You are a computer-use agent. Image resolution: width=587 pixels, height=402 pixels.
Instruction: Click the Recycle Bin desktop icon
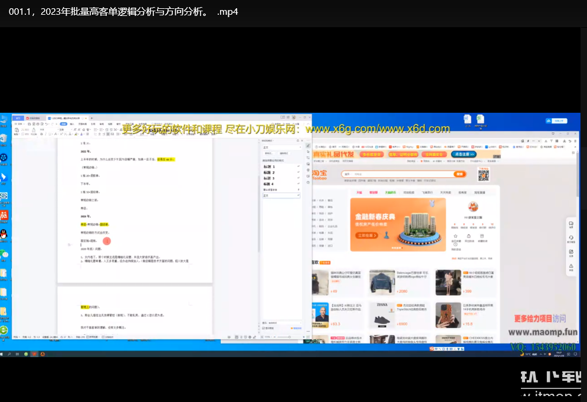click(x=4, y=138)
